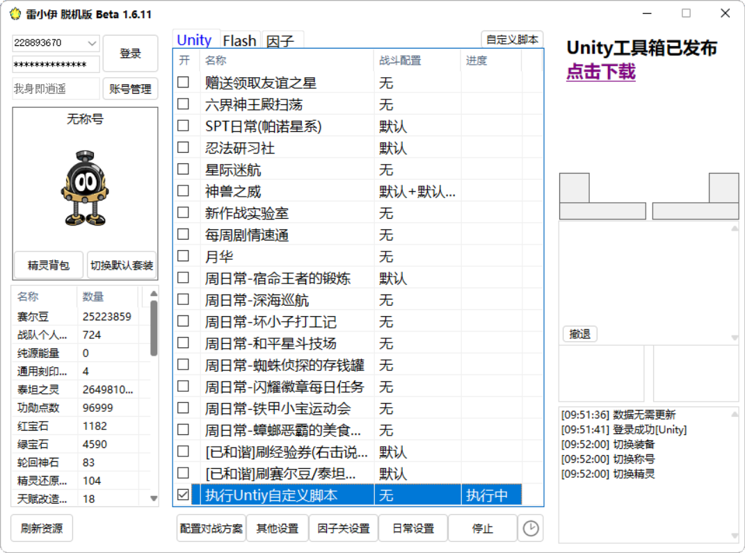
Task: Click the log panel scroll down arrow
Action: click(x=733, y=536)
